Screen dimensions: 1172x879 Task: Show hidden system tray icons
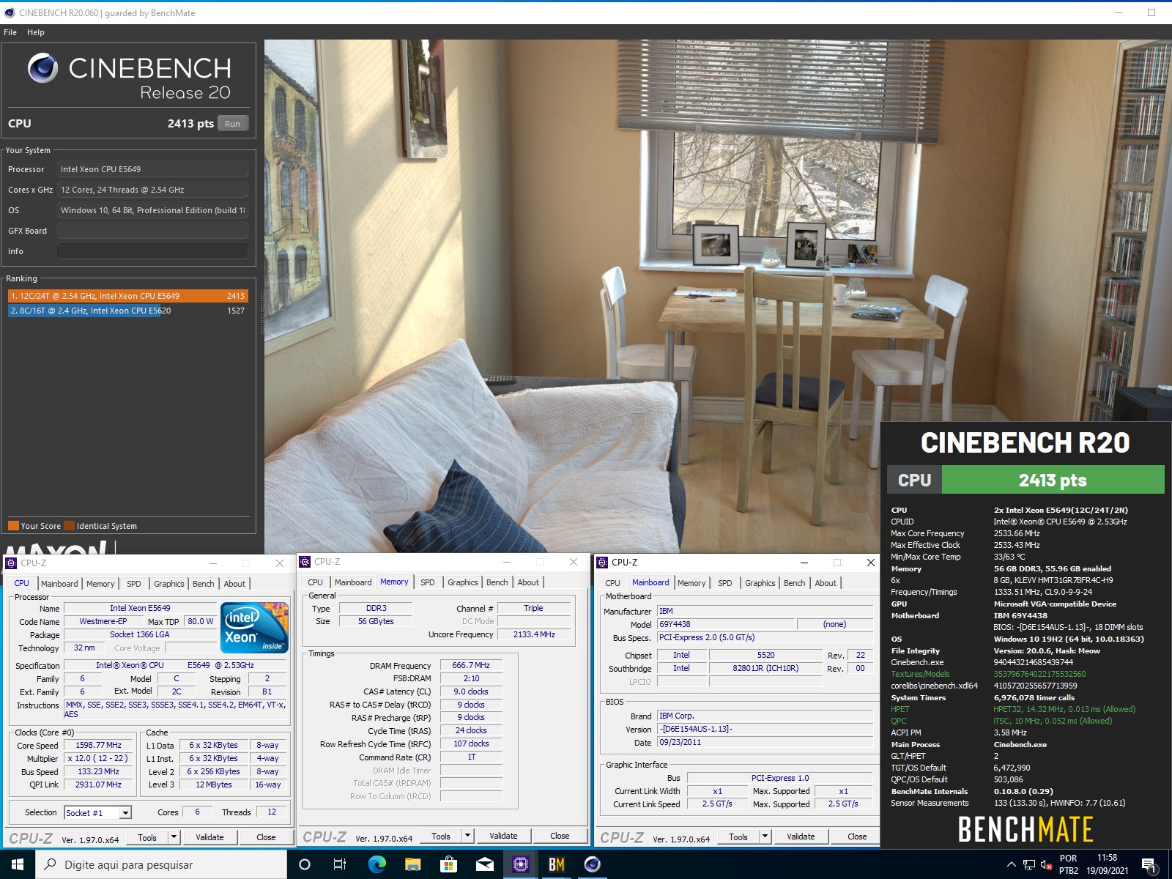(1011, 864)
